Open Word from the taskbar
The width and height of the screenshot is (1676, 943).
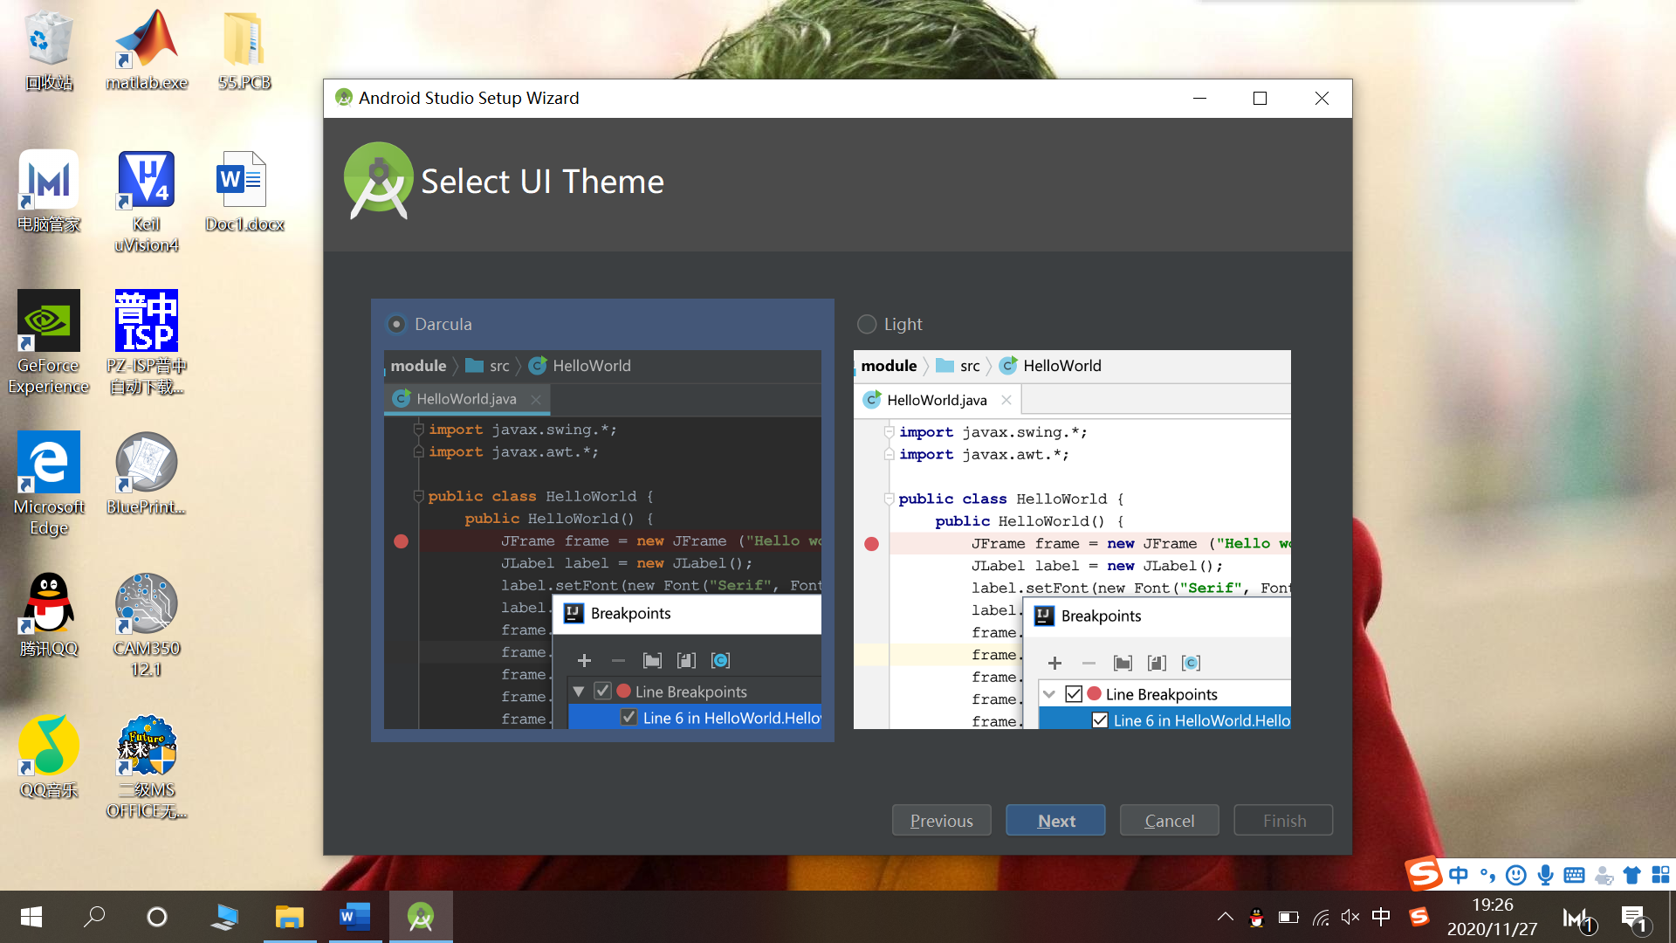point(354,917)
